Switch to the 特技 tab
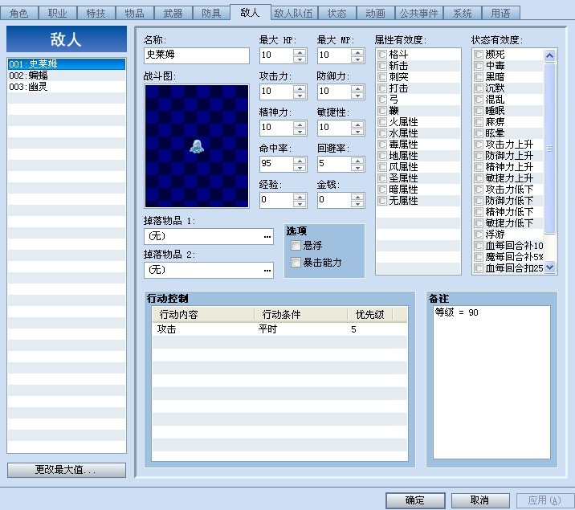The image size is (575, 510). 96,14
